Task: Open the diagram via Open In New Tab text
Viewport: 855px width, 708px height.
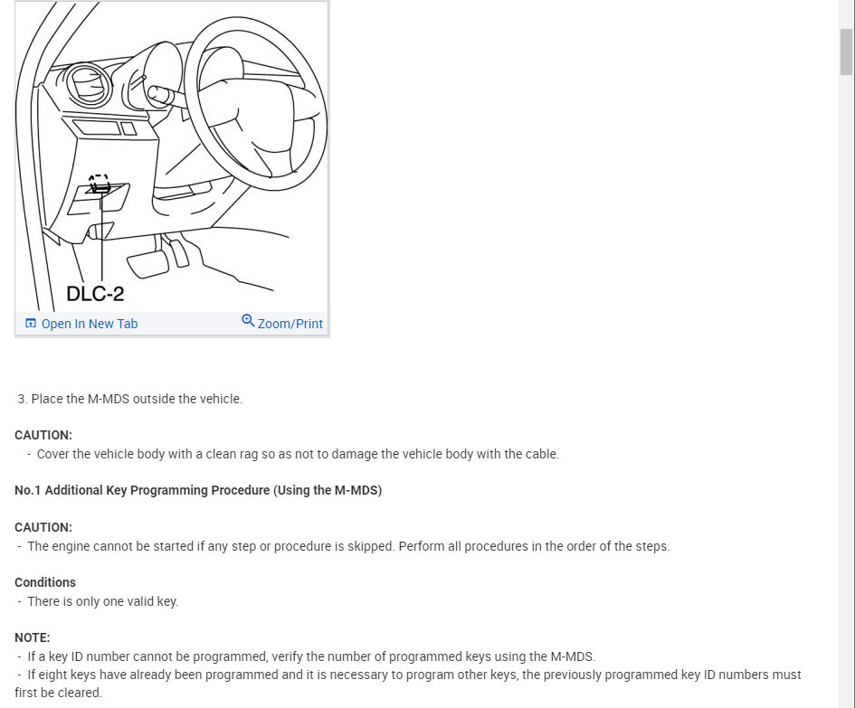Action: (90, 324)
